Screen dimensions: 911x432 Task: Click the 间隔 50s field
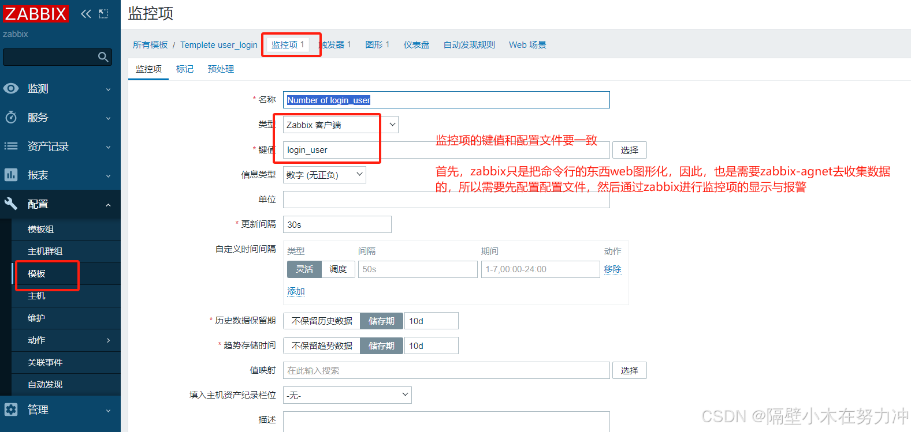[x=418, y=269]
